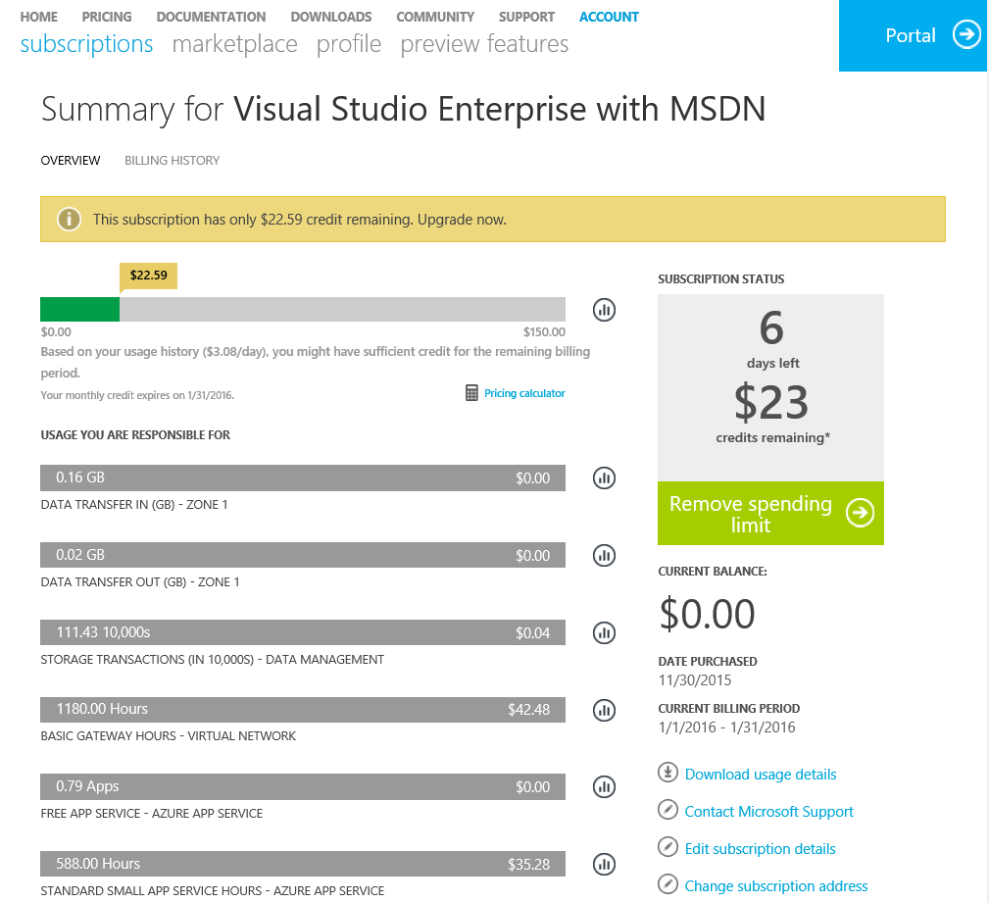This screenshot has height=903, width=989.
Task: Click the $0.00 current balance amount
Action: [707, 614]
